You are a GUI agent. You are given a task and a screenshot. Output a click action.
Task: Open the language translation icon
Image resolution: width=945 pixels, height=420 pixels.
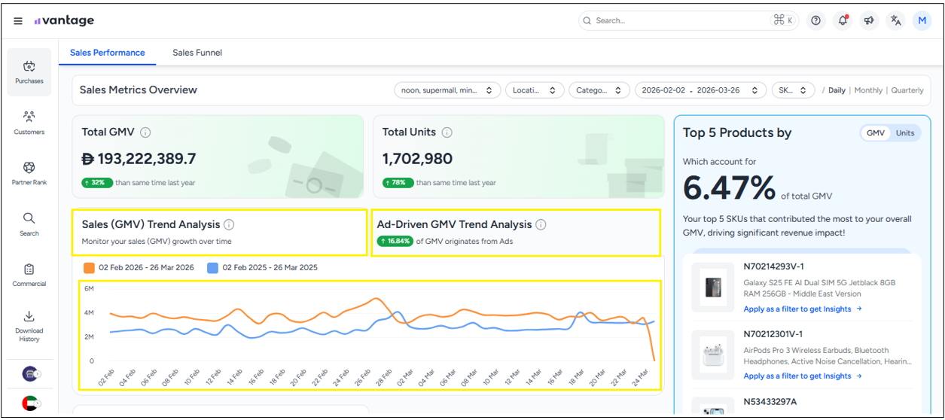[895, 21]
